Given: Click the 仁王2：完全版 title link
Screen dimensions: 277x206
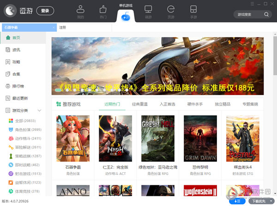Looking at the screenshot, I should click(115, 167).
